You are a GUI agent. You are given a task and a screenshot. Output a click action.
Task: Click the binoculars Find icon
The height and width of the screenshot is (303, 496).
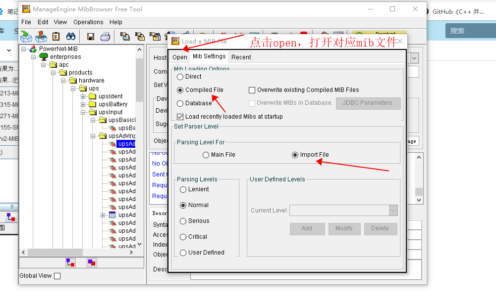[71, 37]
